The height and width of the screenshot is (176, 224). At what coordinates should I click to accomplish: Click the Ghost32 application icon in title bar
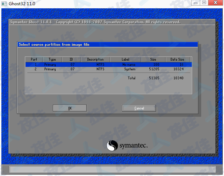[4, 3]
